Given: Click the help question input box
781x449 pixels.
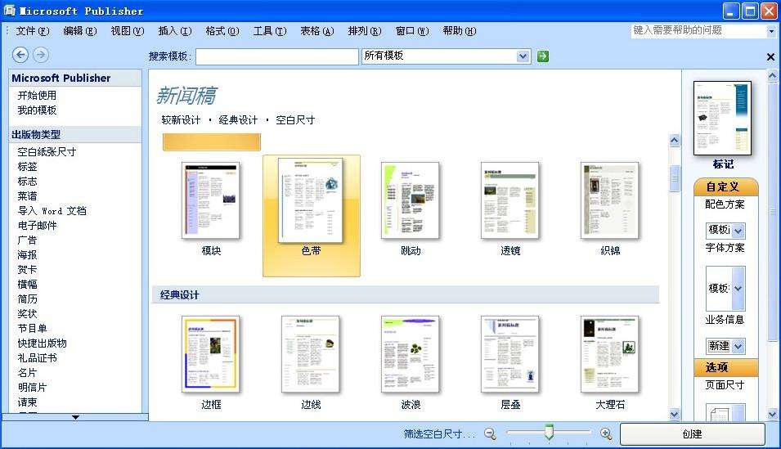Looking at the screenshot, I should tap(699, 30).
